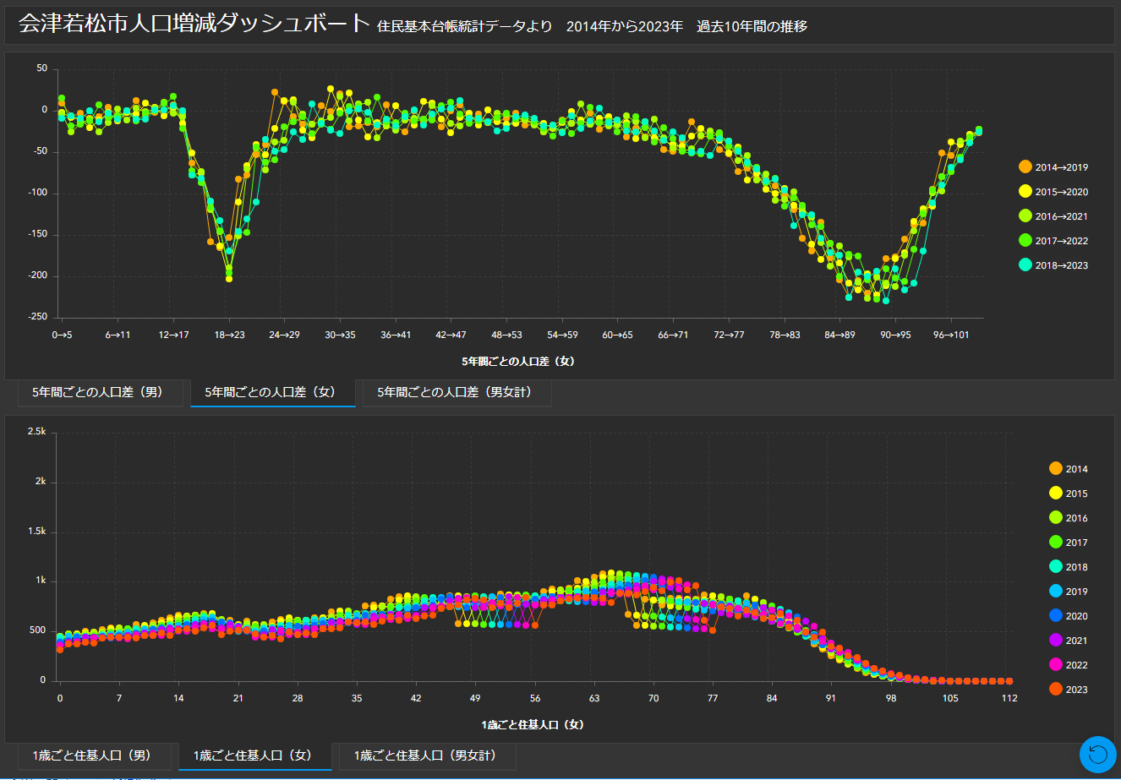The image size is (1121, 780).
Task: Toggle the 2016 legend entry
Action: pos(1069,518)
